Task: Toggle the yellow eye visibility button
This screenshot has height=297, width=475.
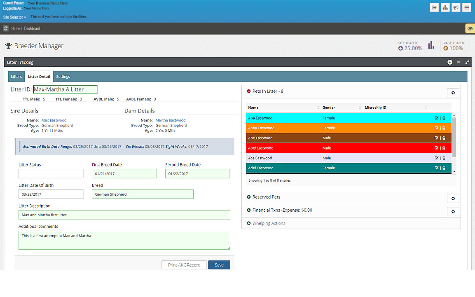Action: [470, 28]
